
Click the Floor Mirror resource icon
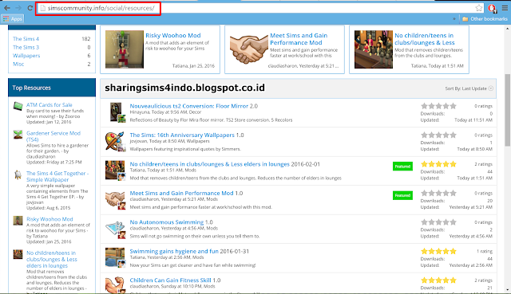115,112
